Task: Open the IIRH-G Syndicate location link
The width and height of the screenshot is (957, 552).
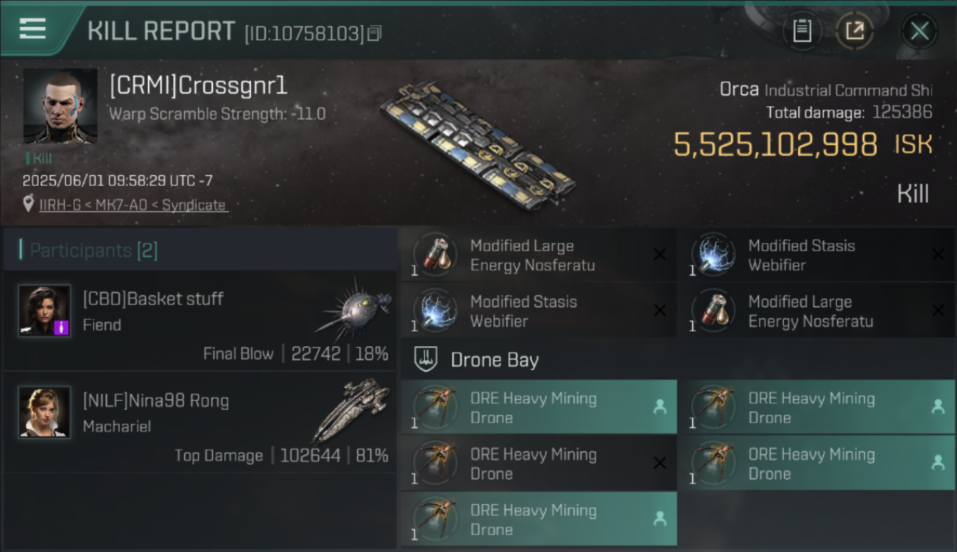Action: click(133, 205)
